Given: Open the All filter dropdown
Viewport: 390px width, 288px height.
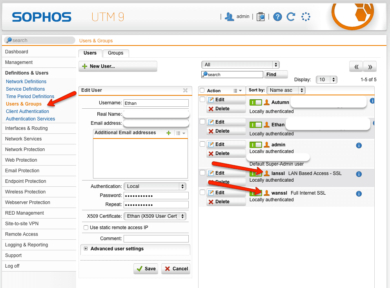Looking at the screenshot, I should click(x=240, y=65).
